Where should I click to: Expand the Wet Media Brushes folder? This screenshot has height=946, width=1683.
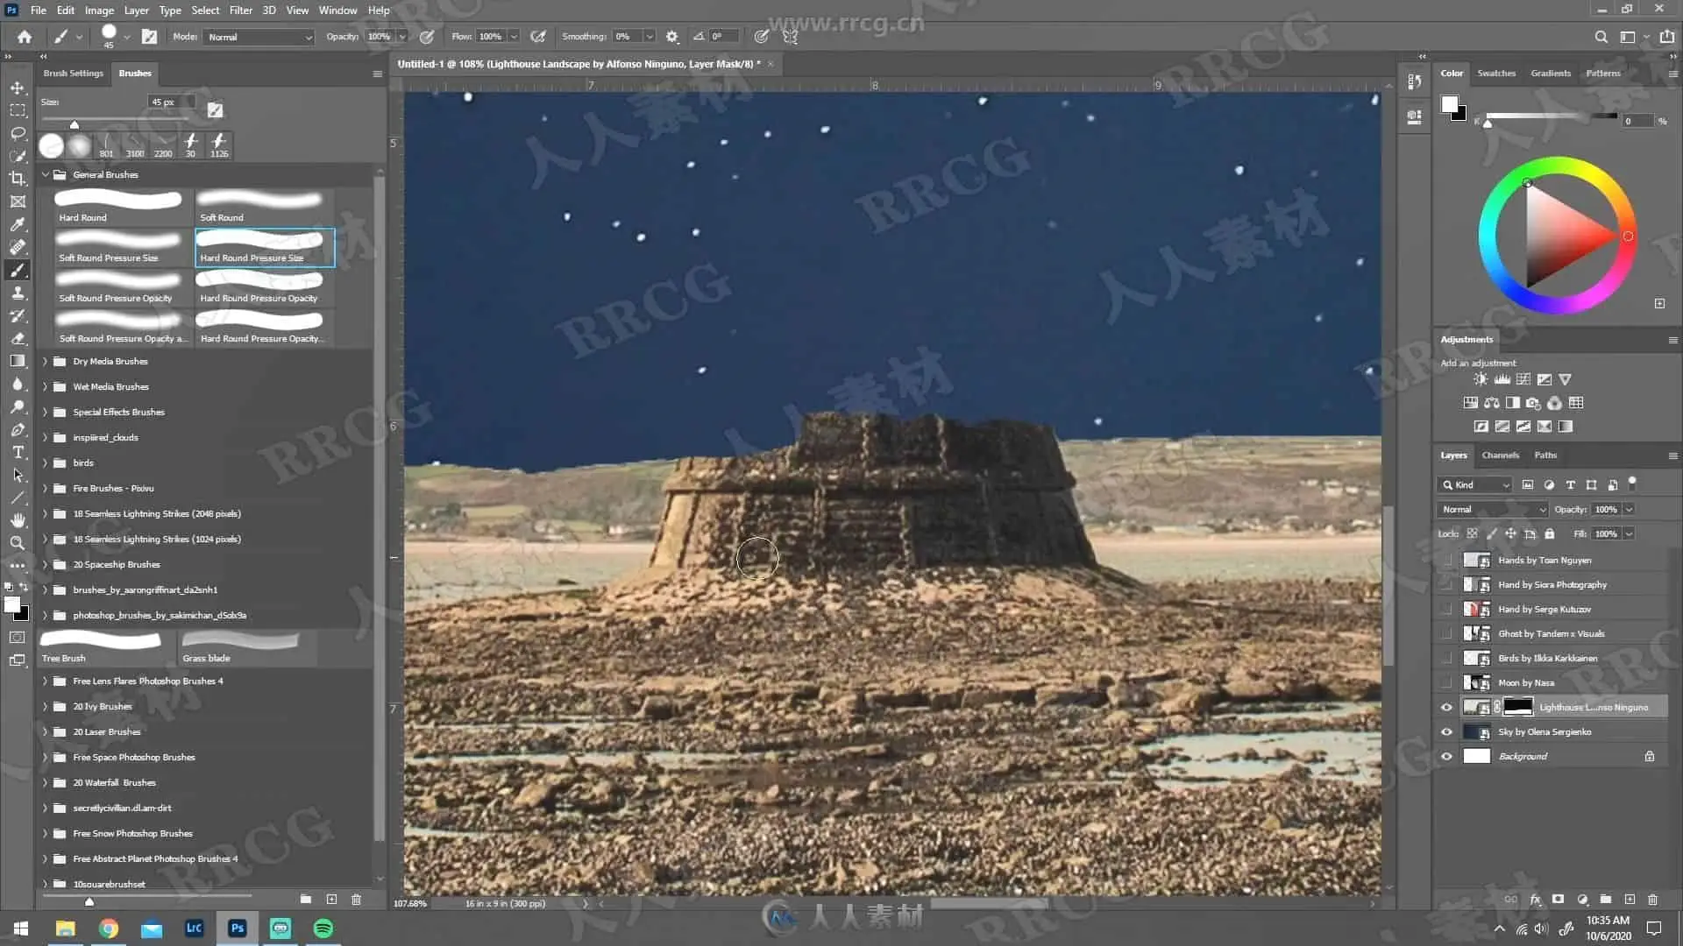(46, 386)
